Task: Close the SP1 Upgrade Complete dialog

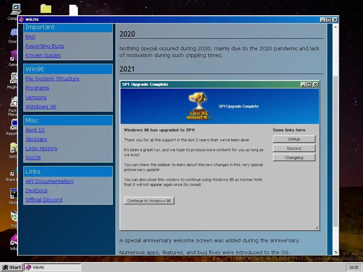Action: pos(315,85)
